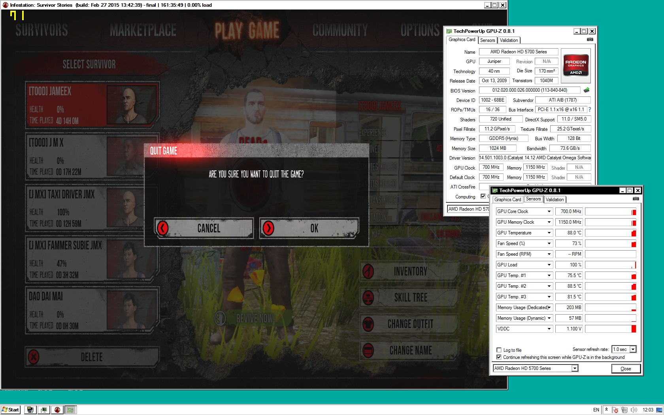664x415 pixels.
Task: Open Validation tab in Sensors window
Action: click(555, 200)
